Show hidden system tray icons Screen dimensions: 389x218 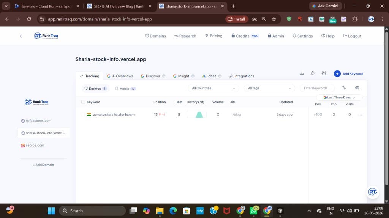pyautogui.click(x=309, y=211)
